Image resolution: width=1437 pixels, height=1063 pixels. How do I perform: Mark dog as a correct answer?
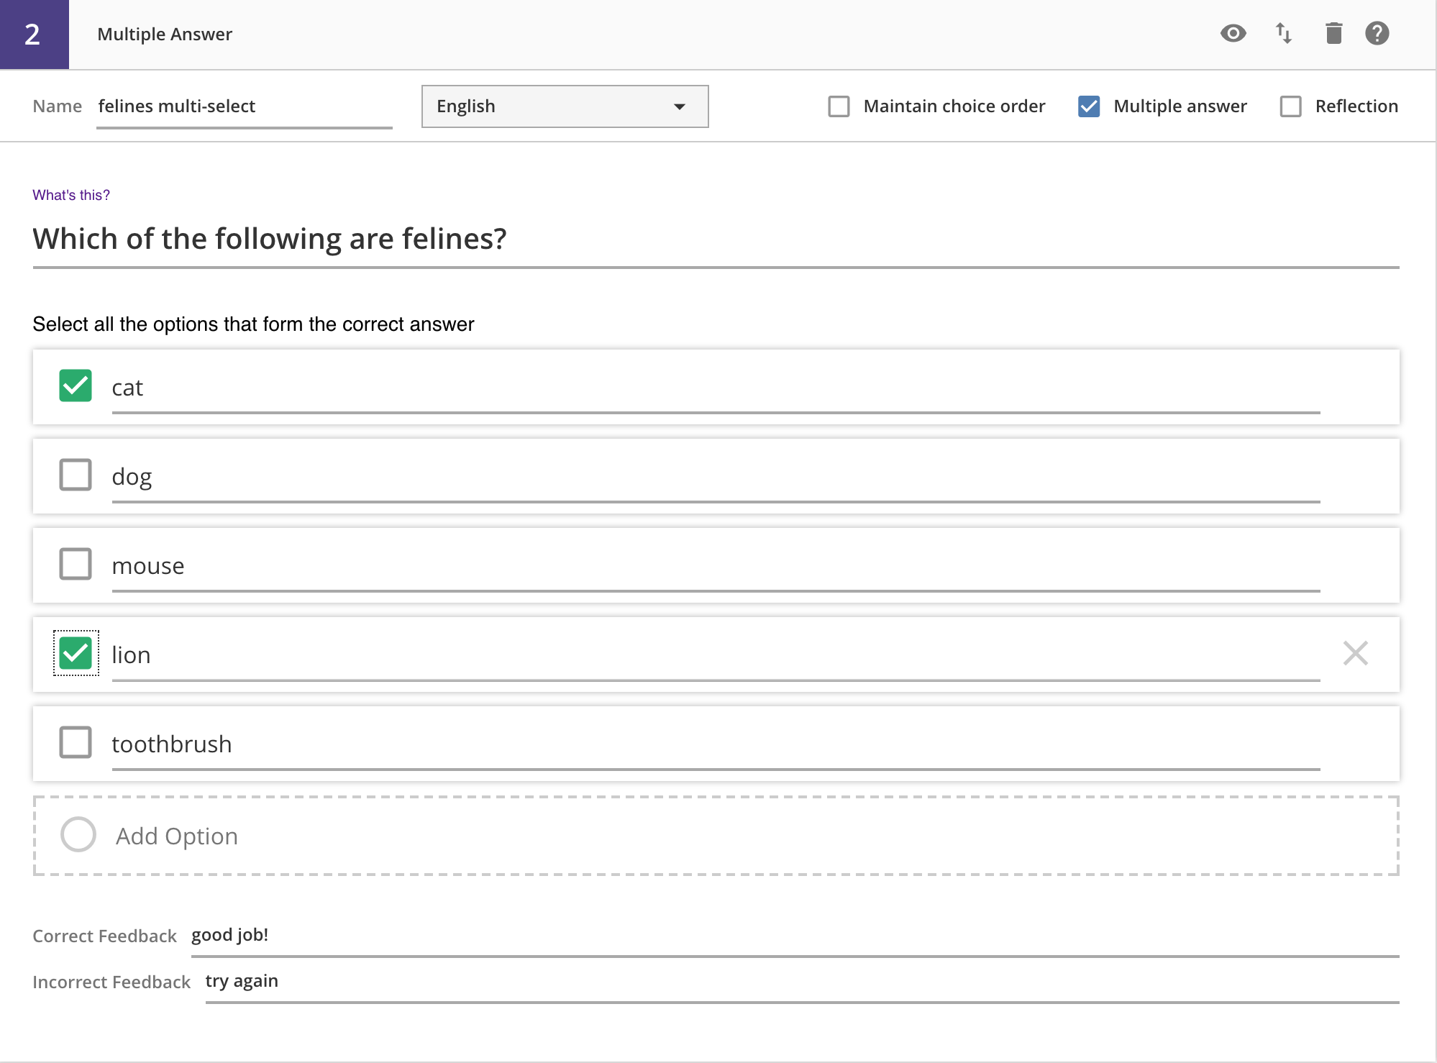(76, 475)
